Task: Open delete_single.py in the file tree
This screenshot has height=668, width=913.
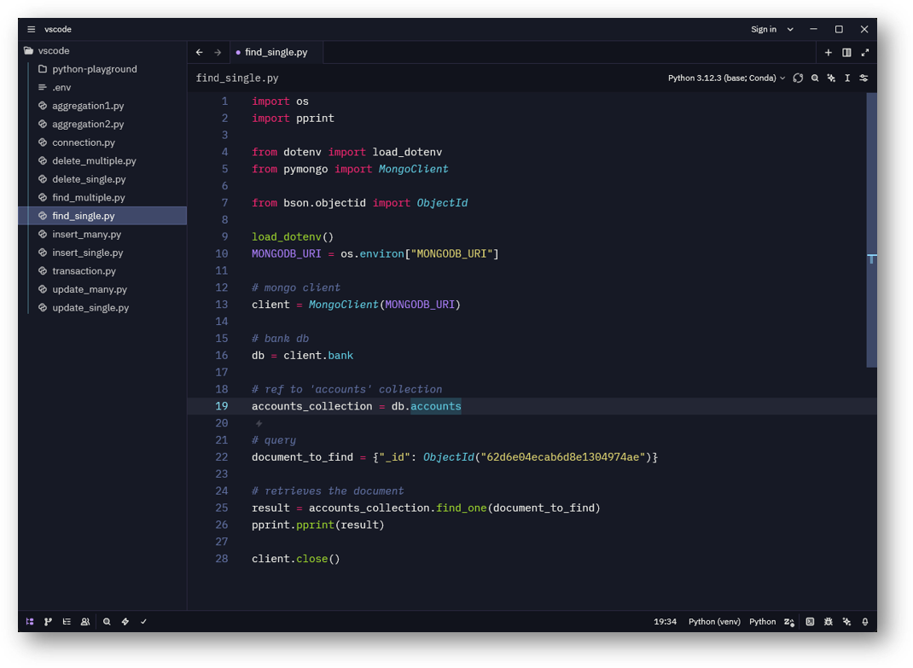Action: 102,179
